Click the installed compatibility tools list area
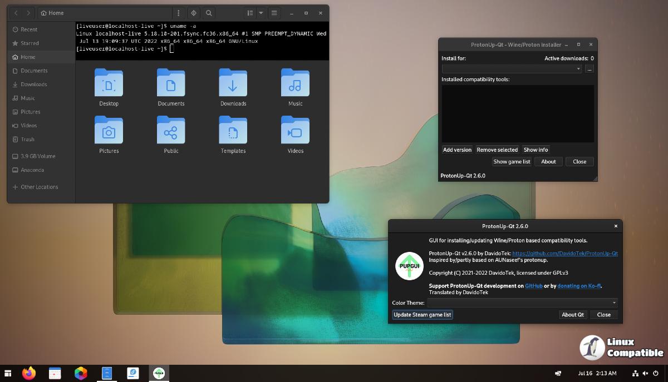Viewport: 668px width, 382px height. (x=518, y=114)
